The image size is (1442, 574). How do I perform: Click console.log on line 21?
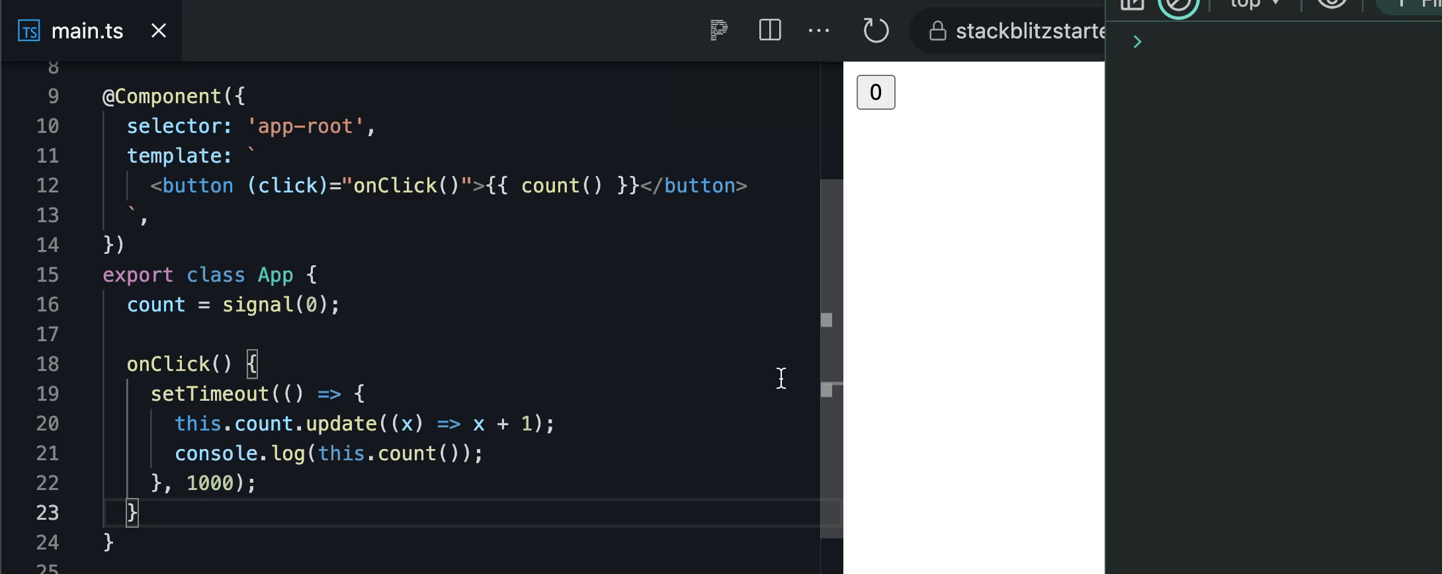(239, 454)
